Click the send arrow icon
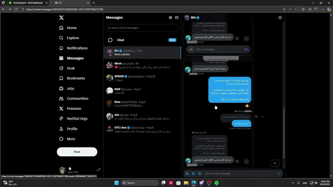333x187 pixels. point(279,173)
